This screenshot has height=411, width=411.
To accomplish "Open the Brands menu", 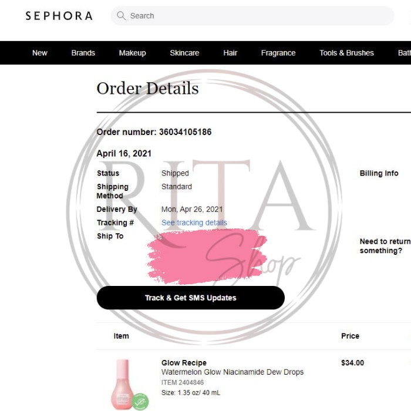I will coord(83,53).
